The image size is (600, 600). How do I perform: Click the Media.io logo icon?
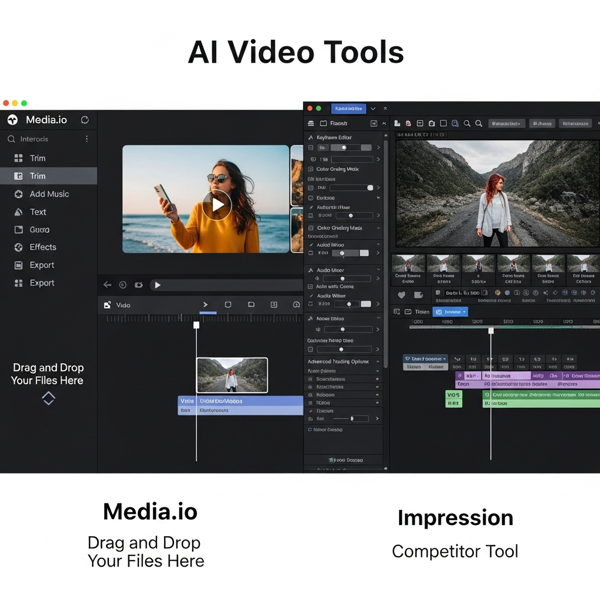[x=13, y=120]
